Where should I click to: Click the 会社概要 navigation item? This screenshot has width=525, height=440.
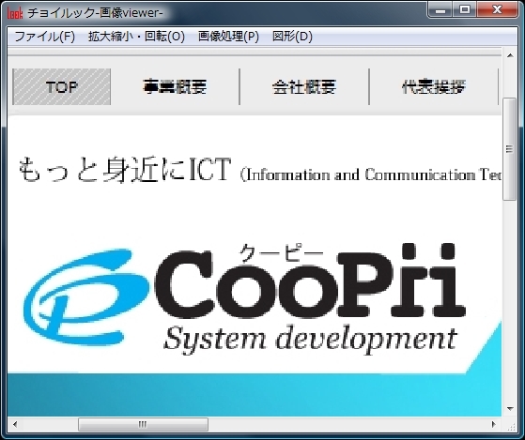click(x=304, y=87)
